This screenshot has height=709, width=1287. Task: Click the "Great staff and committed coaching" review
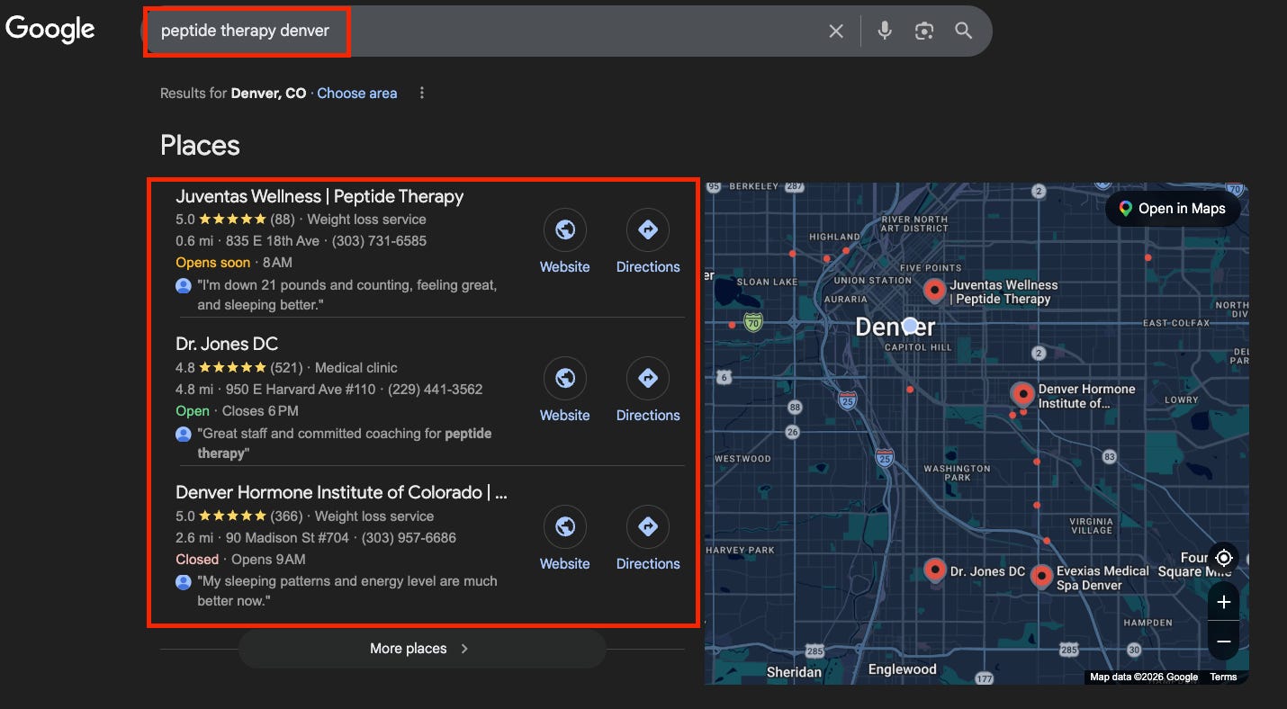[345, 444]
